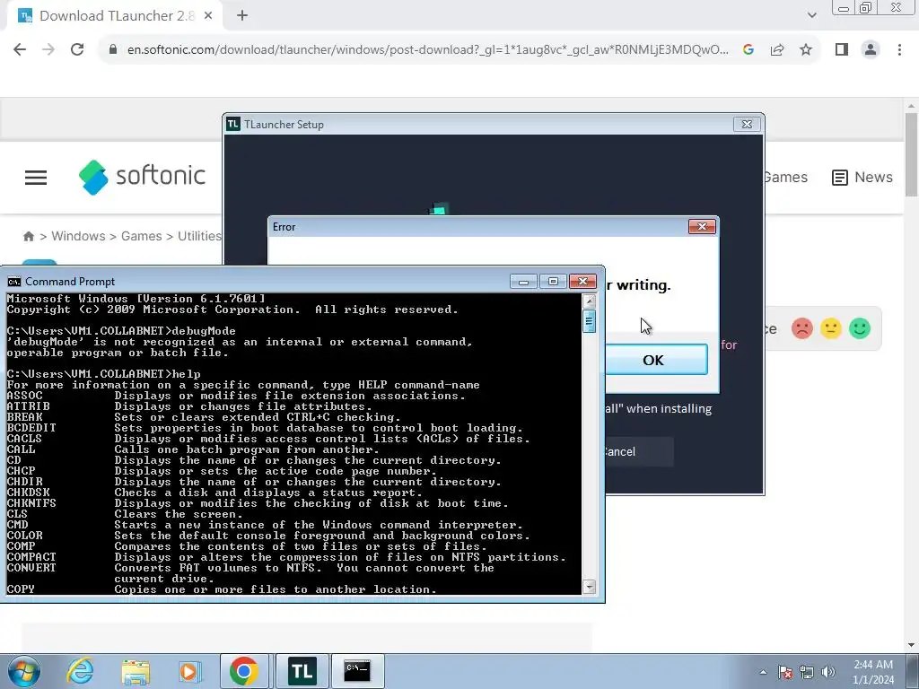
Task: Click the volume speaker tray icon
Action: [828, 672]
